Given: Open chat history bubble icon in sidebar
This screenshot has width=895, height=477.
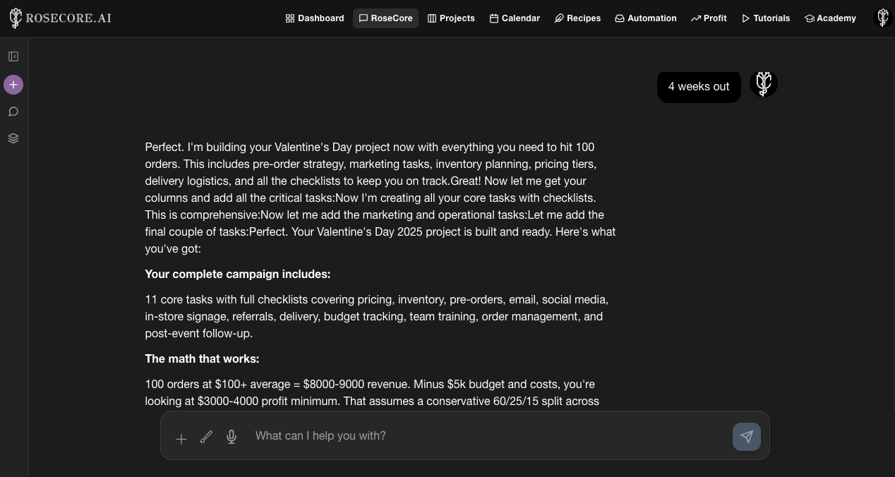Looking at the screenshot, I should 13,111.
